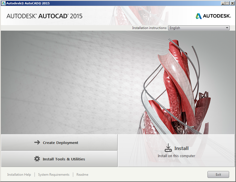Click the "Autodesk® AutoCAD® 2015" window title
This screenshot has width=236, height=182.
point(28,3)
